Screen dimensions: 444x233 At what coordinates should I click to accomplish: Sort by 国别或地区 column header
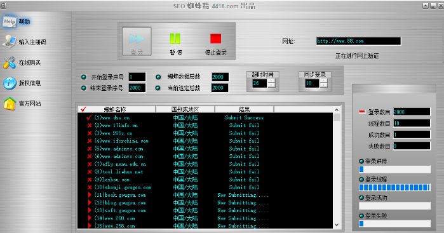pos(185,109)
